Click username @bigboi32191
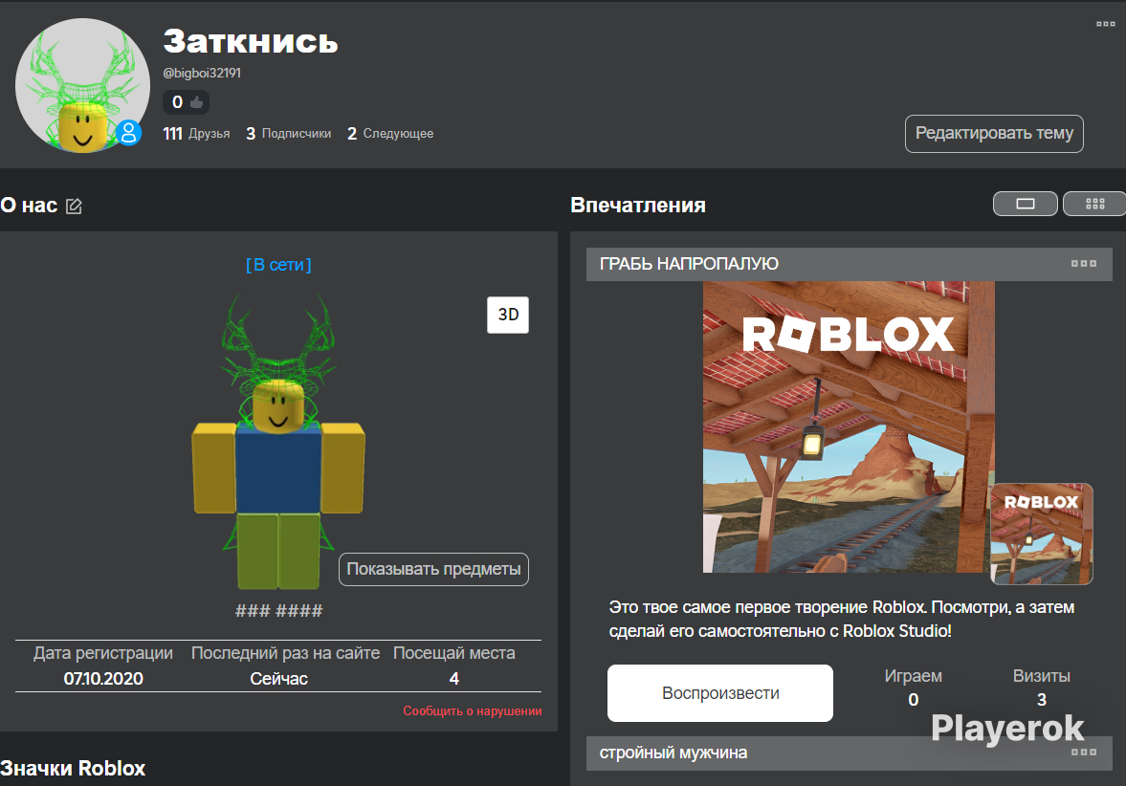 (202, 74)
